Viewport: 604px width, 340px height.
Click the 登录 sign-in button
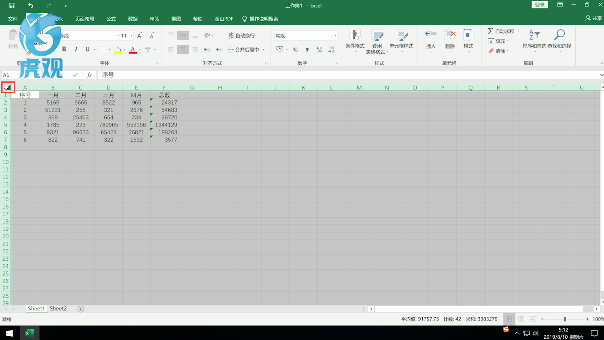coord(540,5)
